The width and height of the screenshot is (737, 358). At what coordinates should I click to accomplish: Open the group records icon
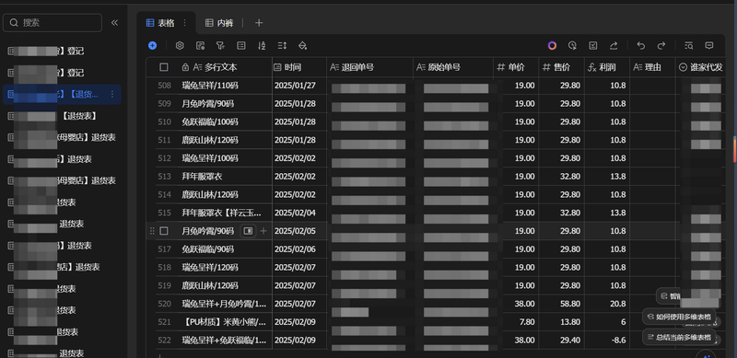pyautogui.click(x=241, y=46)
